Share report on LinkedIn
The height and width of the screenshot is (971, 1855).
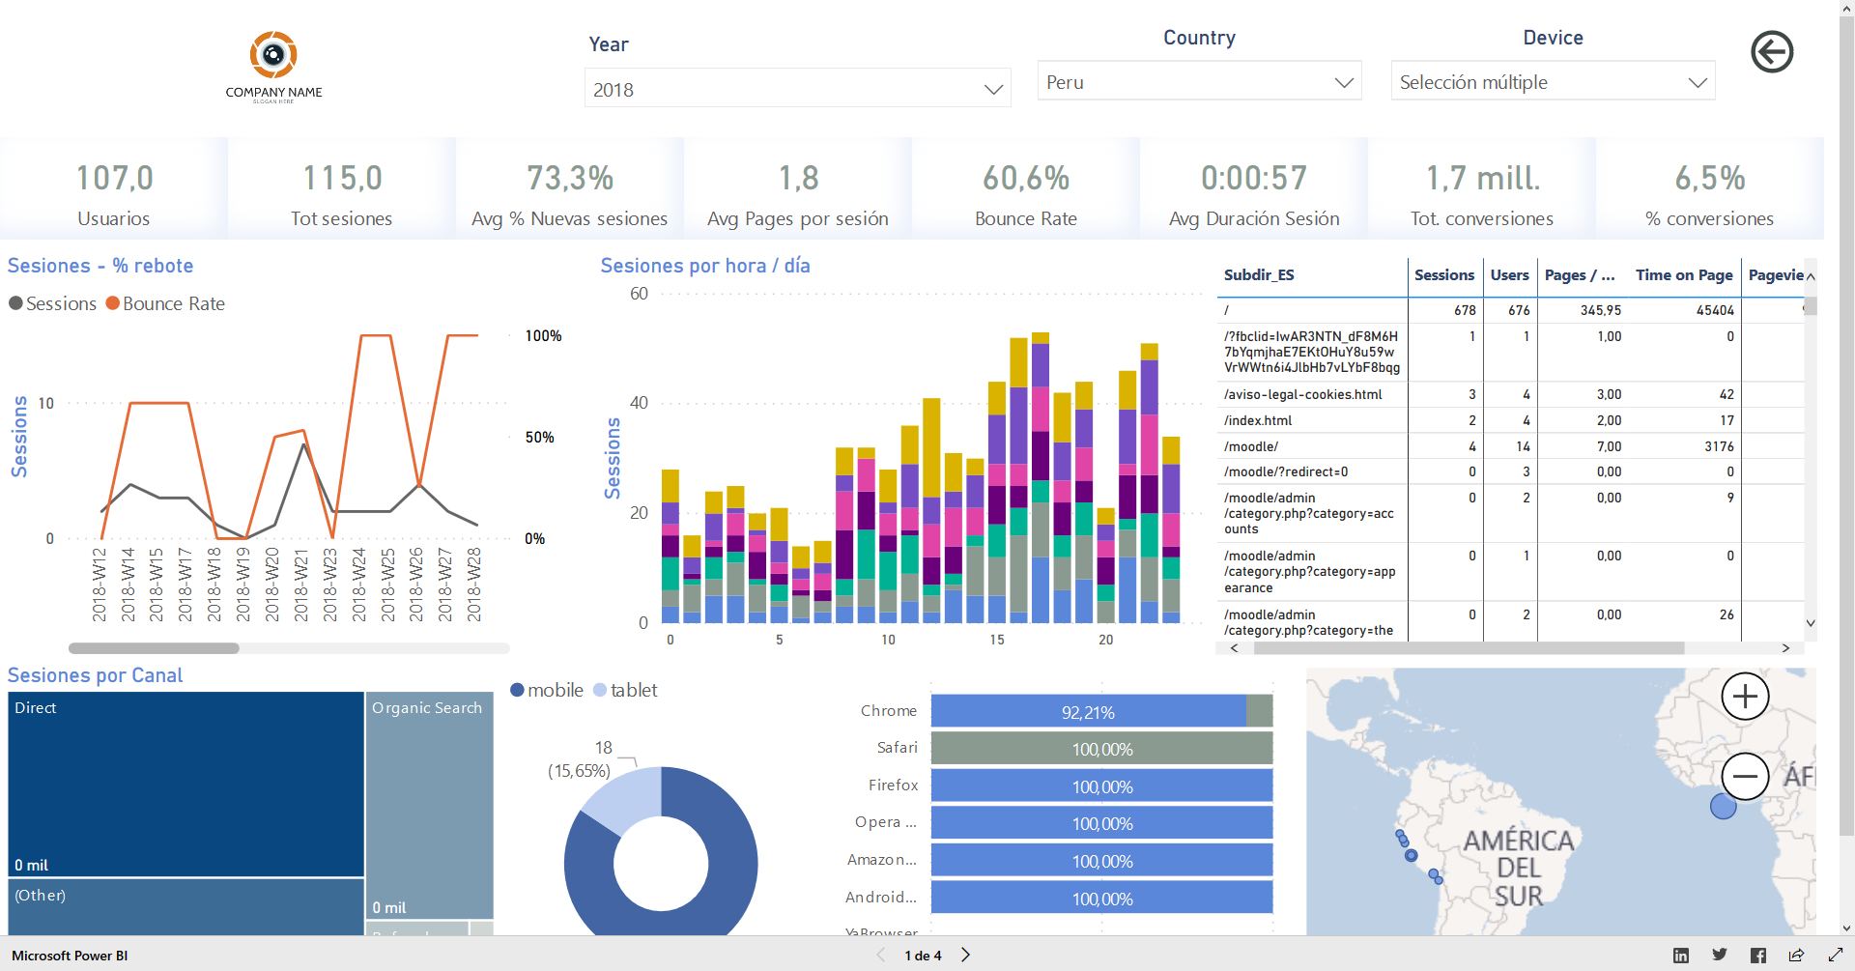1681,956
